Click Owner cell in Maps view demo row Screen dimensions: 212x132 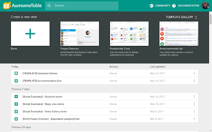point(113,104)
